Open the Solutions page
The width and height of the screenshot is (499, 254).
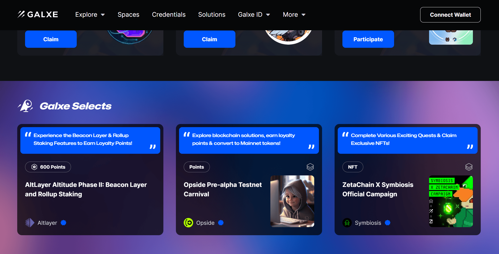(x=212, y=15)
